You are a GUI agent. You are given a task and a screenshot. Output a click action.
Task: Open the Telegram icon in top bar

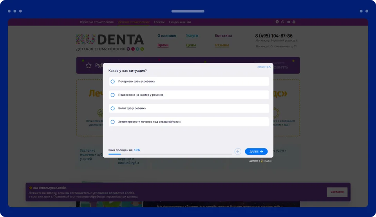[x=277, y=22]
